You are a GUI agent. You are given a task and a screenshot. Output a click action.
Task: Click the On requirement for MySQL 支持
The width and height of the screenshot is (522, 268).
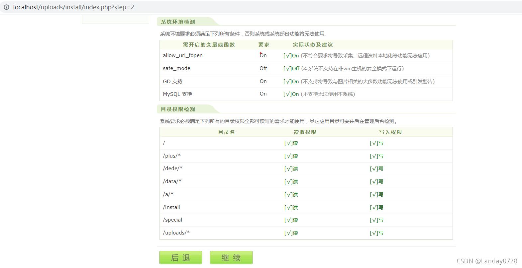pyautogui.click(x=263, y=94)
